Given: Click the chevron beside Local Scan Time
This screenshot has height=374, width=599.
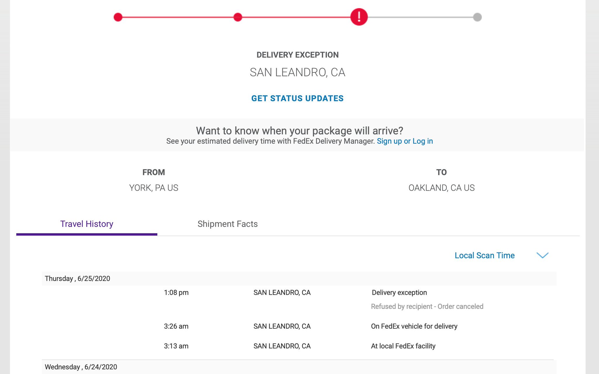Looking at the screenshot, I should 543,255.
